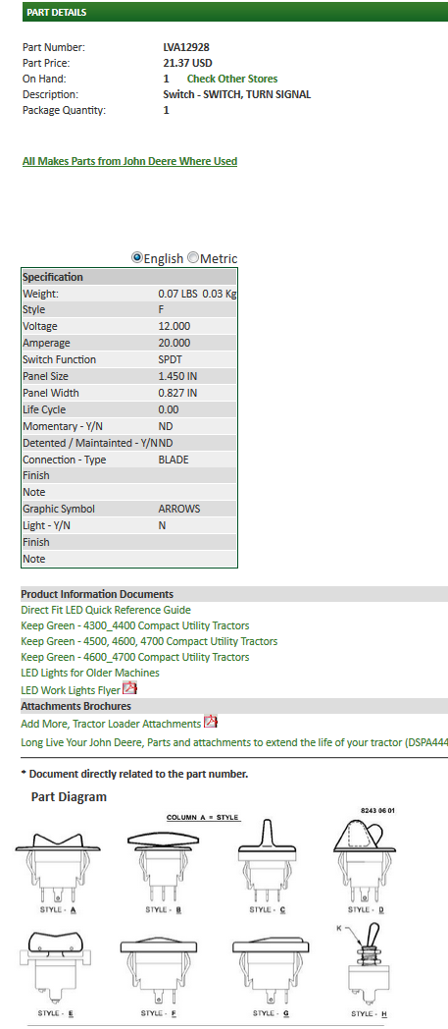Select the Metric units radio button
Image resolution: width=448 pixels, height=1029 pixels.
[x=192, y=258]
